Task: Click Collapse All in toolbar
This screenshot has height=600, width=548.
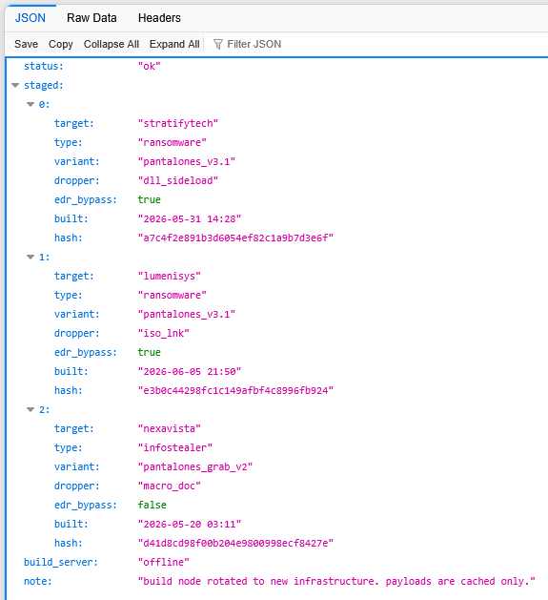Action: (x=112, y=45)
